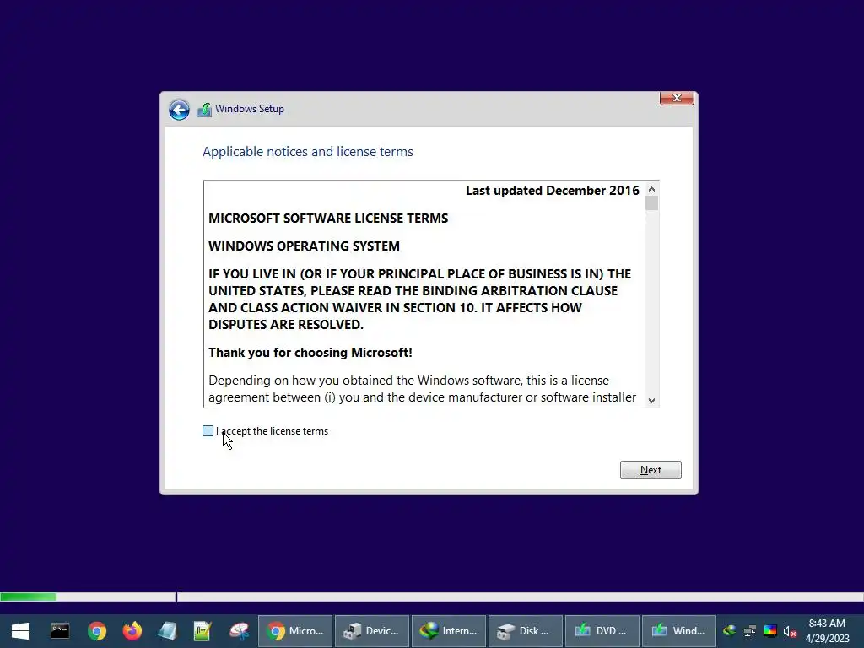Screen dimensions: 864x648
Task: Click the license text scrollbar thumb
Action: (x=652, y=203)
